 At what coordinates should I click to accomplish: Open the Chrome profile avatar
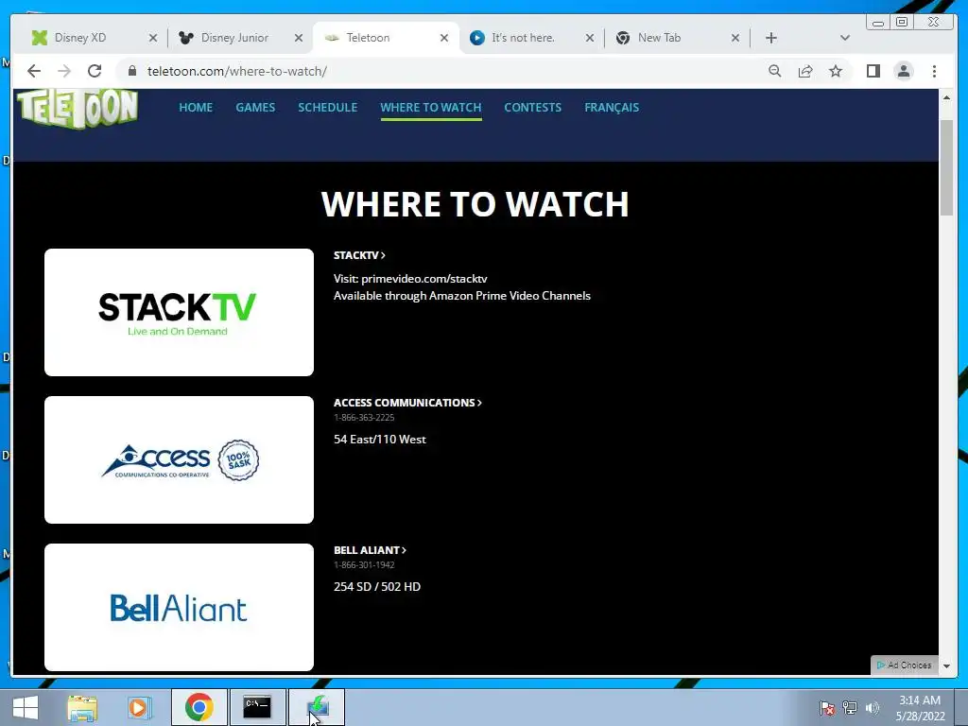(x=904, y=71)
